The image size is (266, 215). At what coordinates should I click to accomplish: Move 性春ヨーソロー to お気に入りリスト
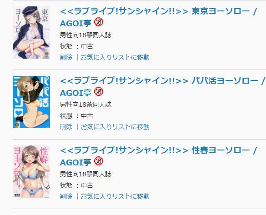click(x=115, y=196)
